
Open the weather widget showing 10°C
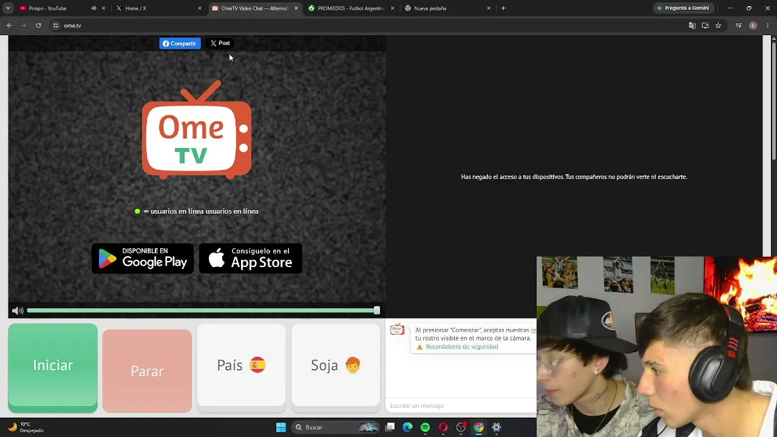coord(25,427)
